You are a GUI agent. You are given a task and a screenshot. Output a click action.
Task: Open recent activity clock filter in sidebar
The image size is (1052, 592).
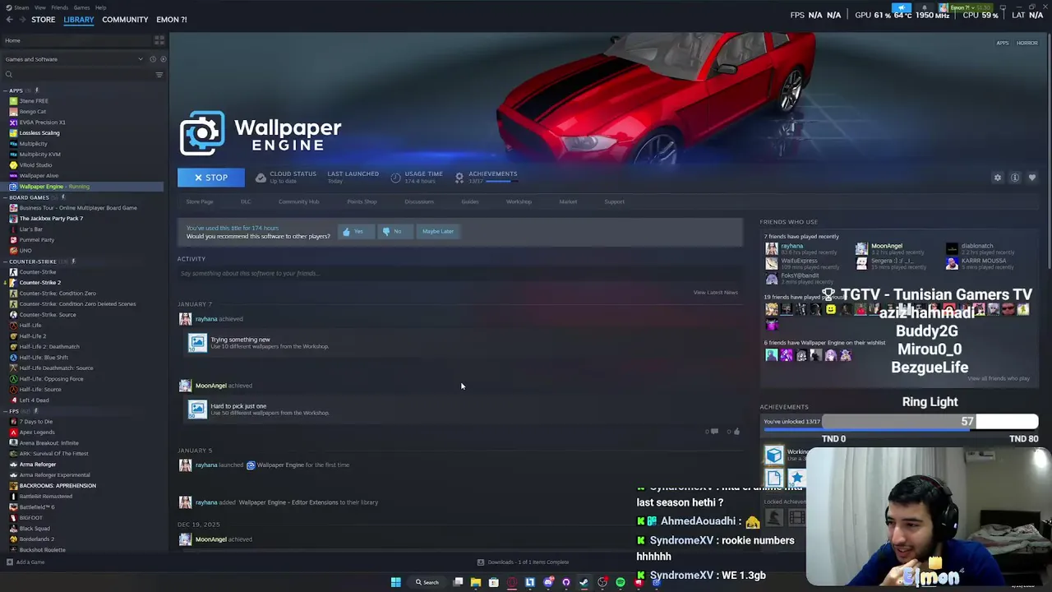click(x=152, y=59)
